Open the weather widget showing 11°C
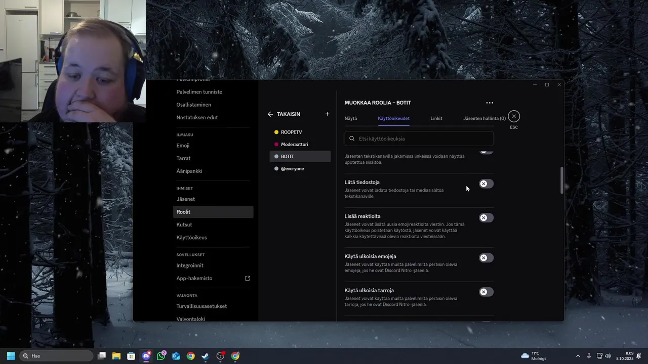 [533, 356]
